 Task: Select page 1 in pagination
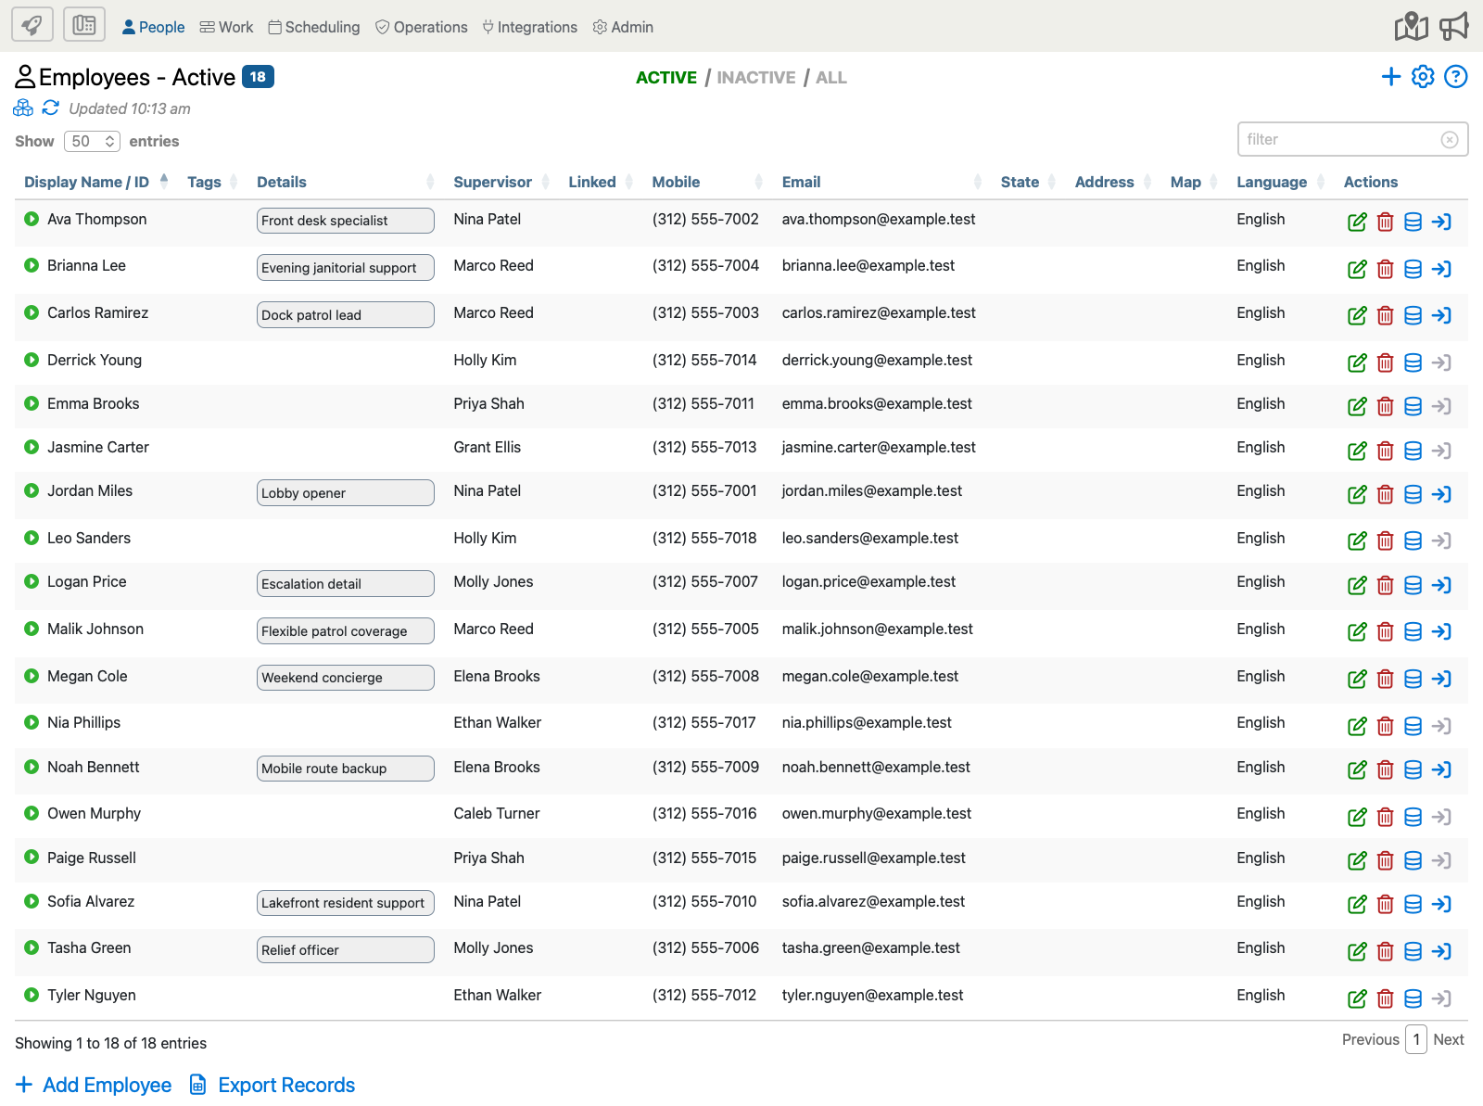coord(1415,1039)
